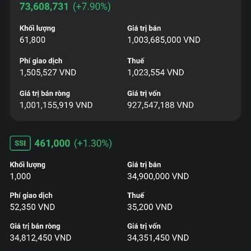
Task: Click the upper card's Thuế label
Action: (136, 61)
